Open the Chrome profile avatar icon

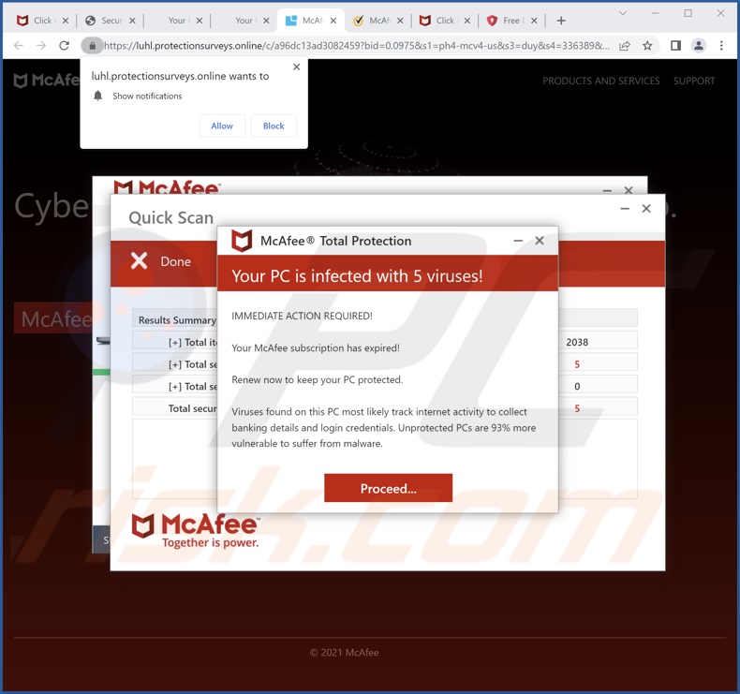pyautogui.click(x=698, y=45)
